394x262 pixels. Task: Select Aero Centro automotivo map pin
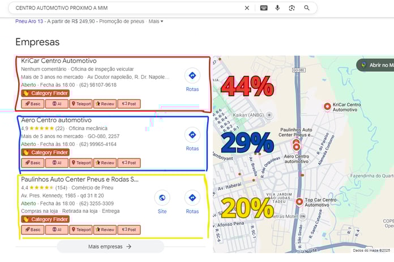pyautogui.click(x=297, y=147)
